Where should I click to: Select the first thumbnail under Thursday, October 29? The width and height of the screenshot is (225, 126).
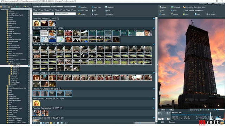point(37,94)
